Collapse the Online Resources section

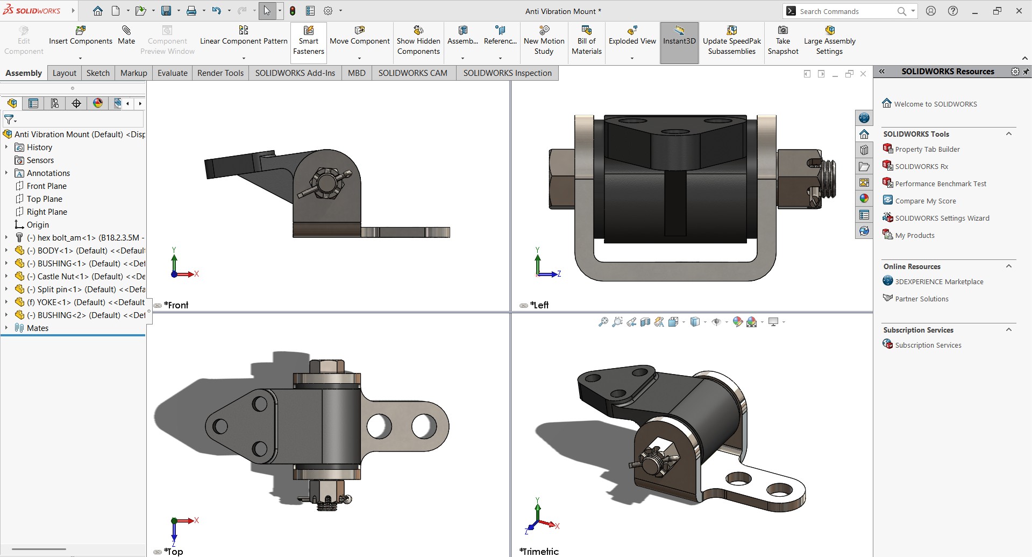pos(1009,266)
